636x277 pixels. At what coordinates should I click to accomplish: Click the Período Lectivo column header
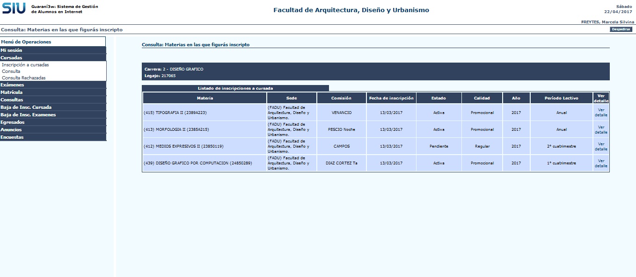561,98
